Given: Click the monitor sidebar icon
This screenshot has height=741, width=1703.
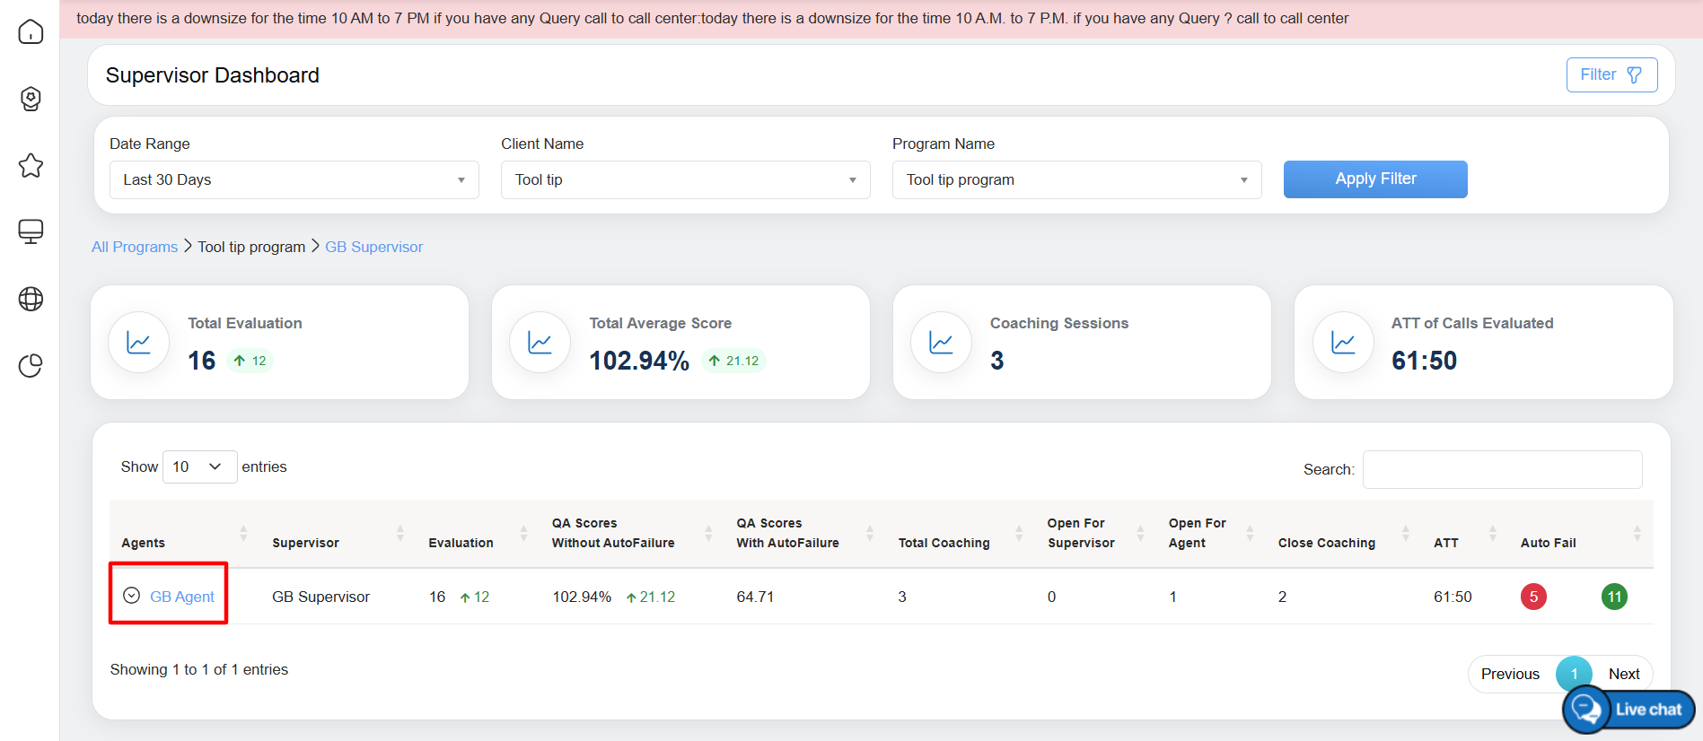Looking at the screenshot, I should tap(31, 231).
